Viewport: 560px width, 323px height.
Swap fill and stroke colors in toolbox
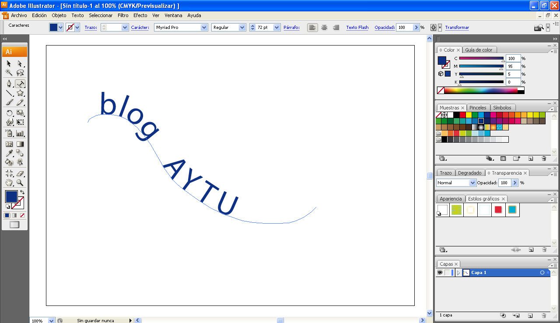pyautogui.click(x=22, y=192)
